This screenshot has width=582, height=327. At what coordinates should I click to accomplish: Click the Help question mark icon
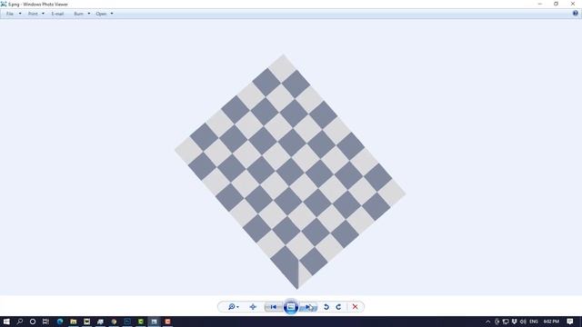click(x=575, y=14)
